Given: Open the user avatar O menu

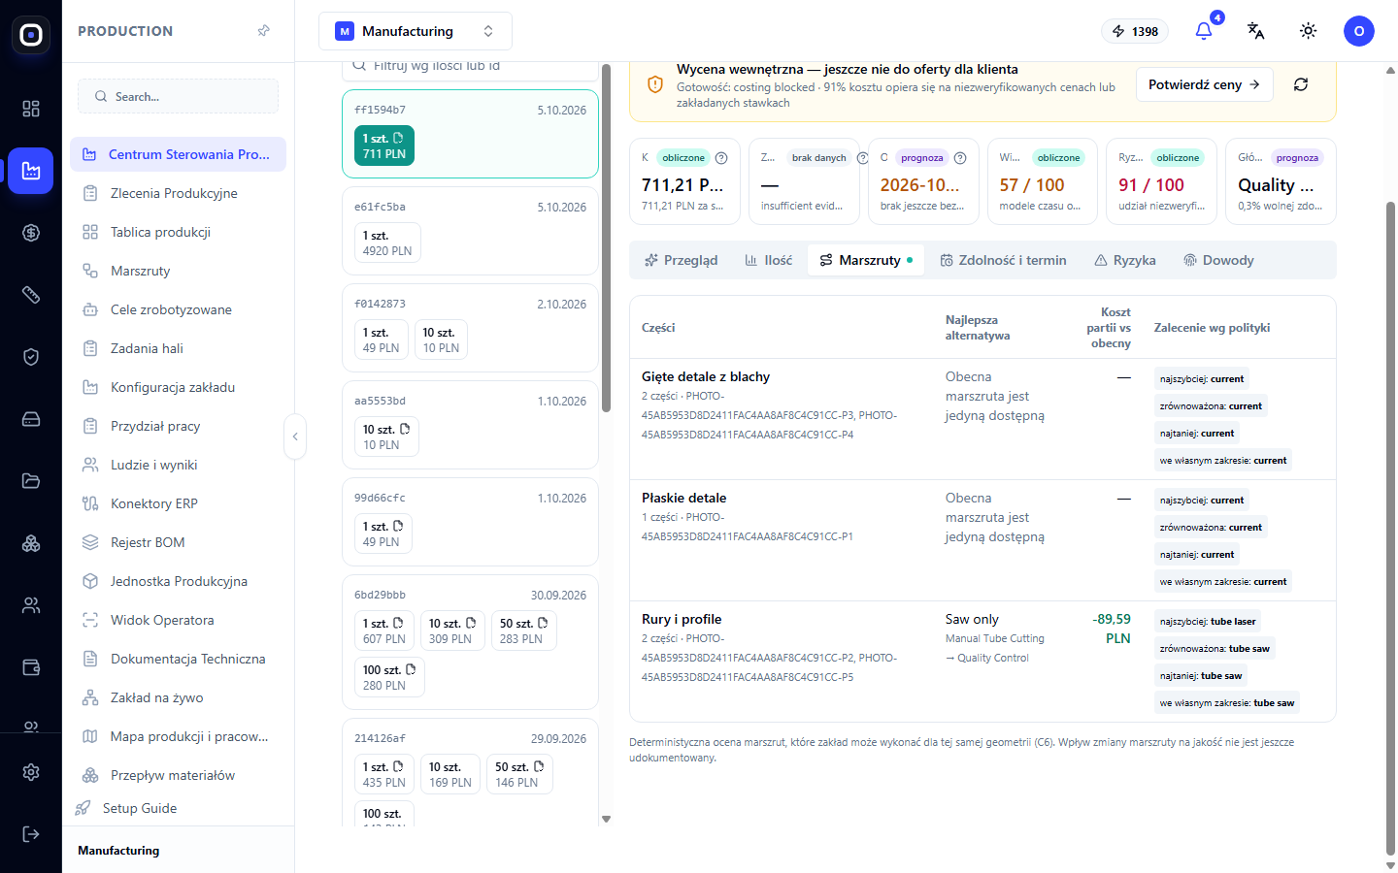Looking at the screenshot, I should click(1359, 31).
